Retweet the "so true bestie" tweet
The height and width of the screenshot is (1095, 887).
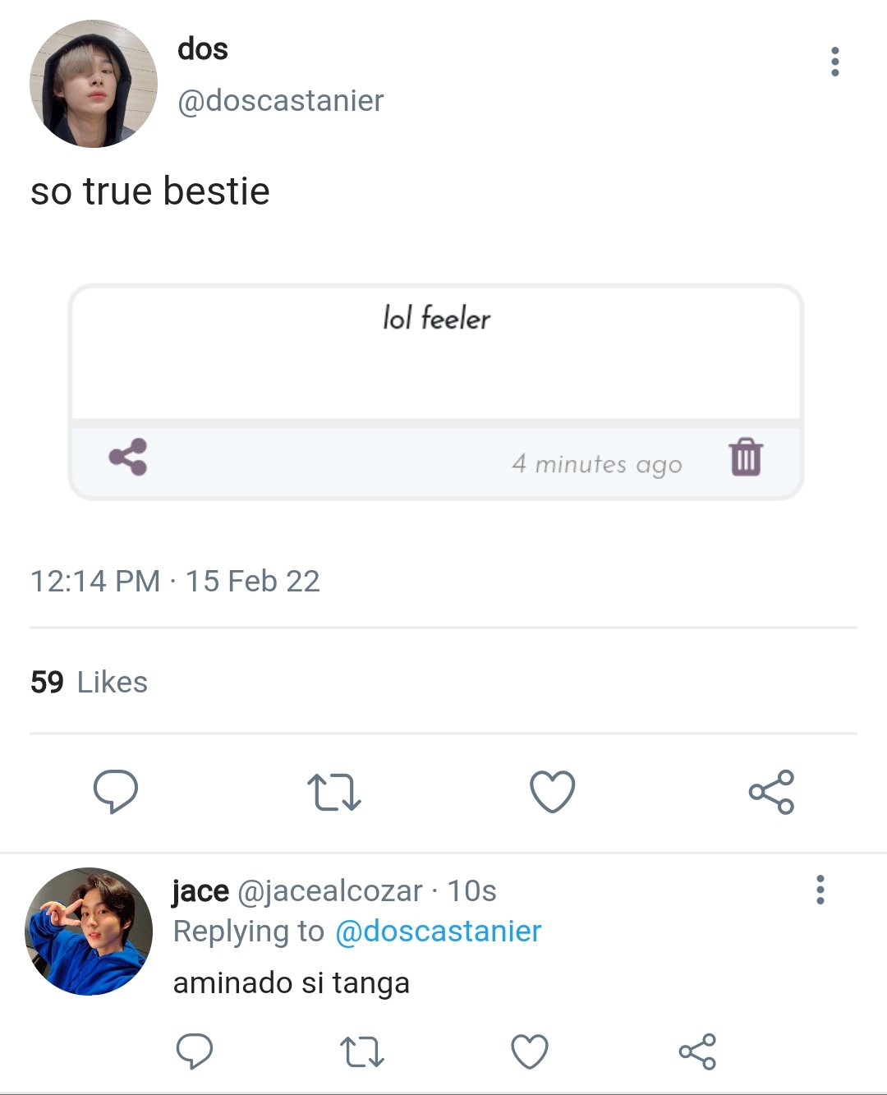click(x=333, y=792)
